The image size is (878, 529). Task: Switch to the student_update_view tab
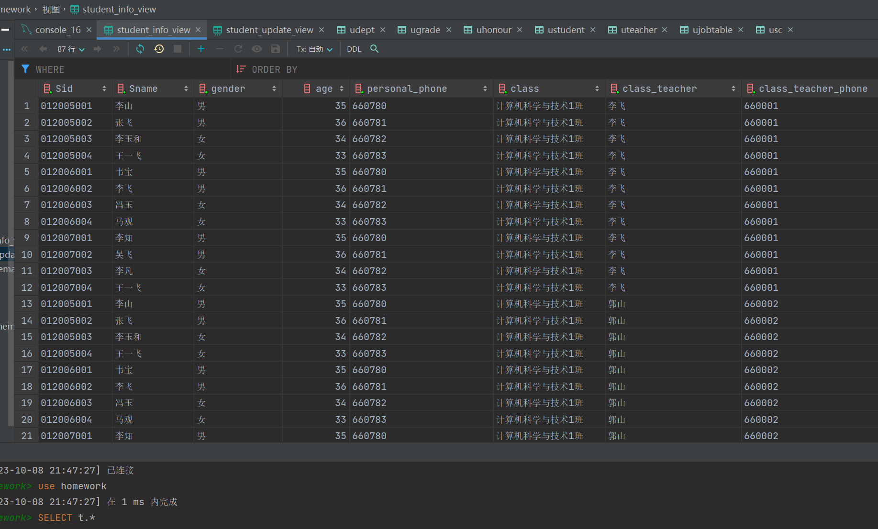pyautogui.click(x=269, y=30)
